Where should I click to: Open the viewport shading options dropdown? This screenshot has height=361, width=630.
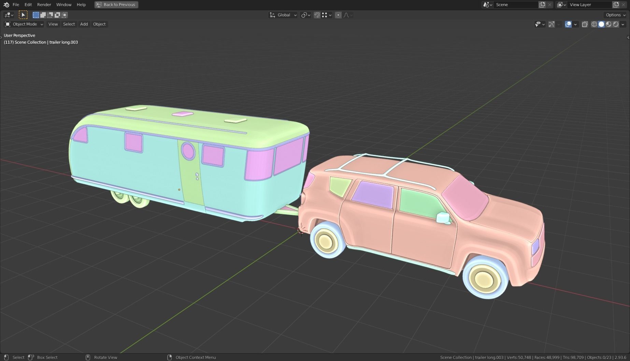pyautogui.click(x=623, y=24)
